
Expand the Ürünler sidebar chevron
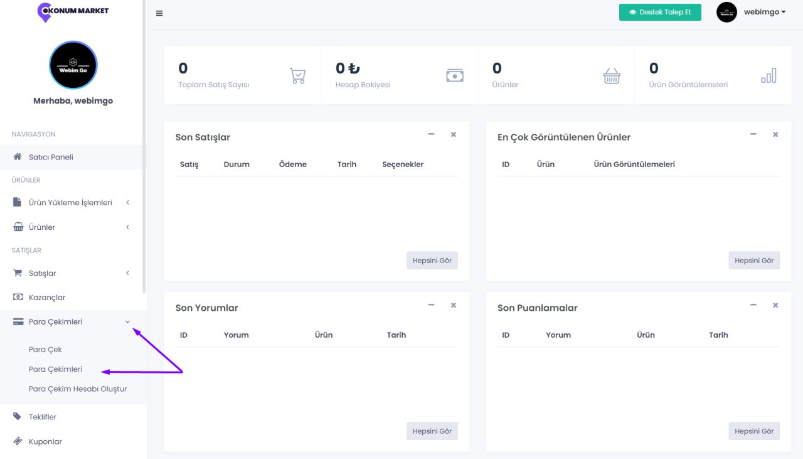point(127,227)
